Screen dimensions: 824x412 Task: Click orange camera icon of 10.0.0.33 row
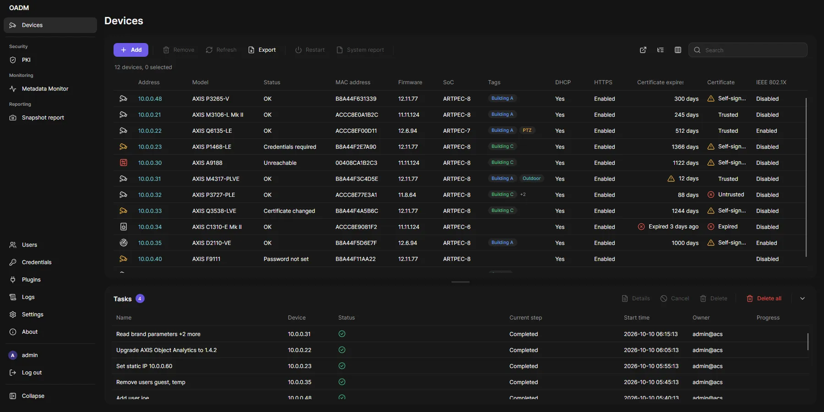pyautogui.click(x=123, y=211)
